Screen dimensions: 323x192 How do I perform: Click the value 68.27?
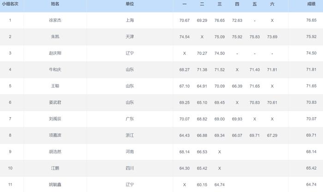[185, 70]
